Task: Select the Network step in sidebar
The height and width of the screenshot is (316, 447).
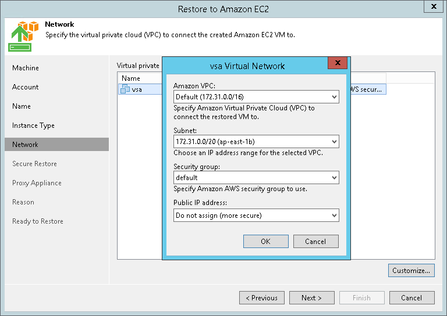Action: coord(25,145)
